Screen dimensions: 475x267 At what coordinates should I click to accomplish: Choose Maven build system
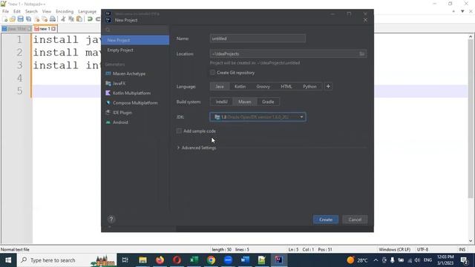point(244,102)
